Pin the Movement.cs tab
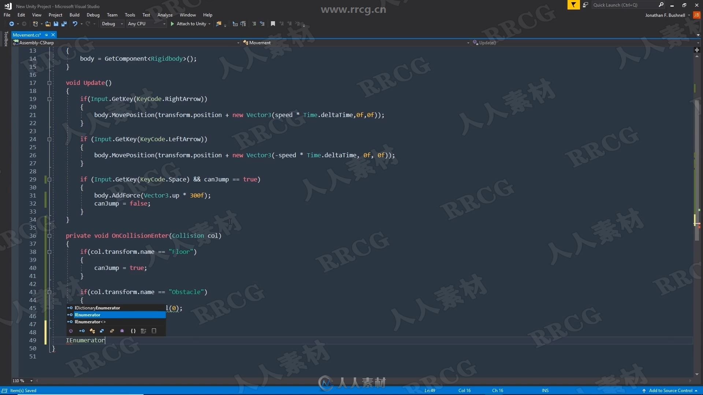 (46, 35)
